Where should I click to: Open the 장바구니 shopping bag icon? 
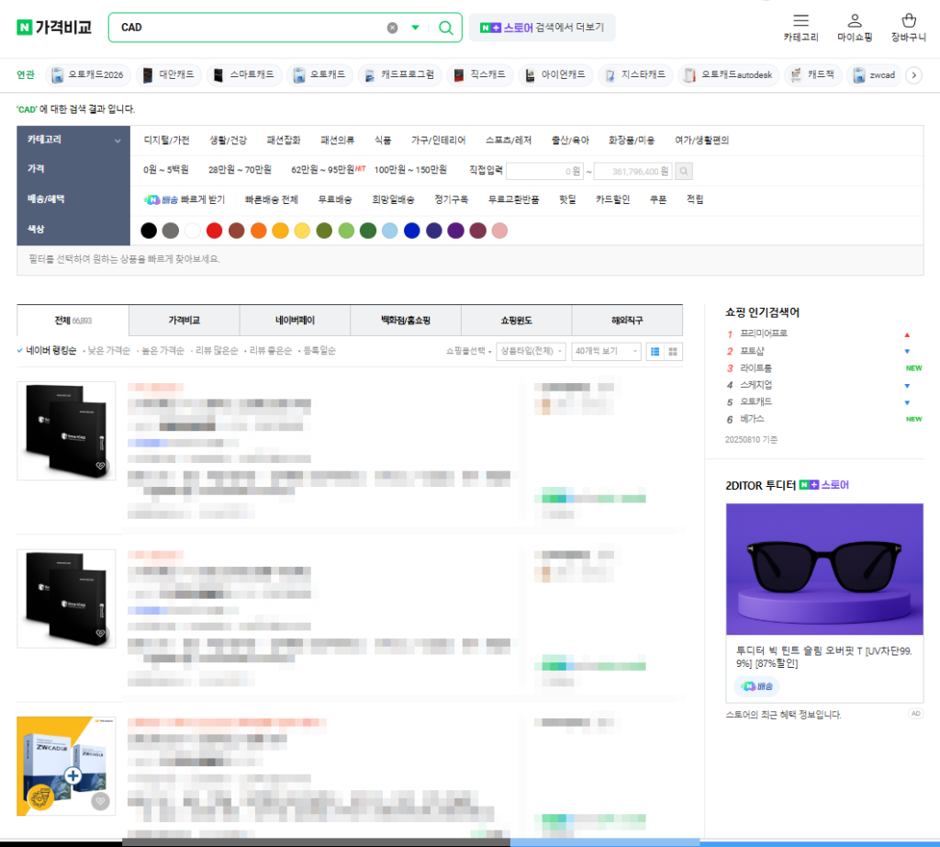pyautogui.click(x=908, y=21)
